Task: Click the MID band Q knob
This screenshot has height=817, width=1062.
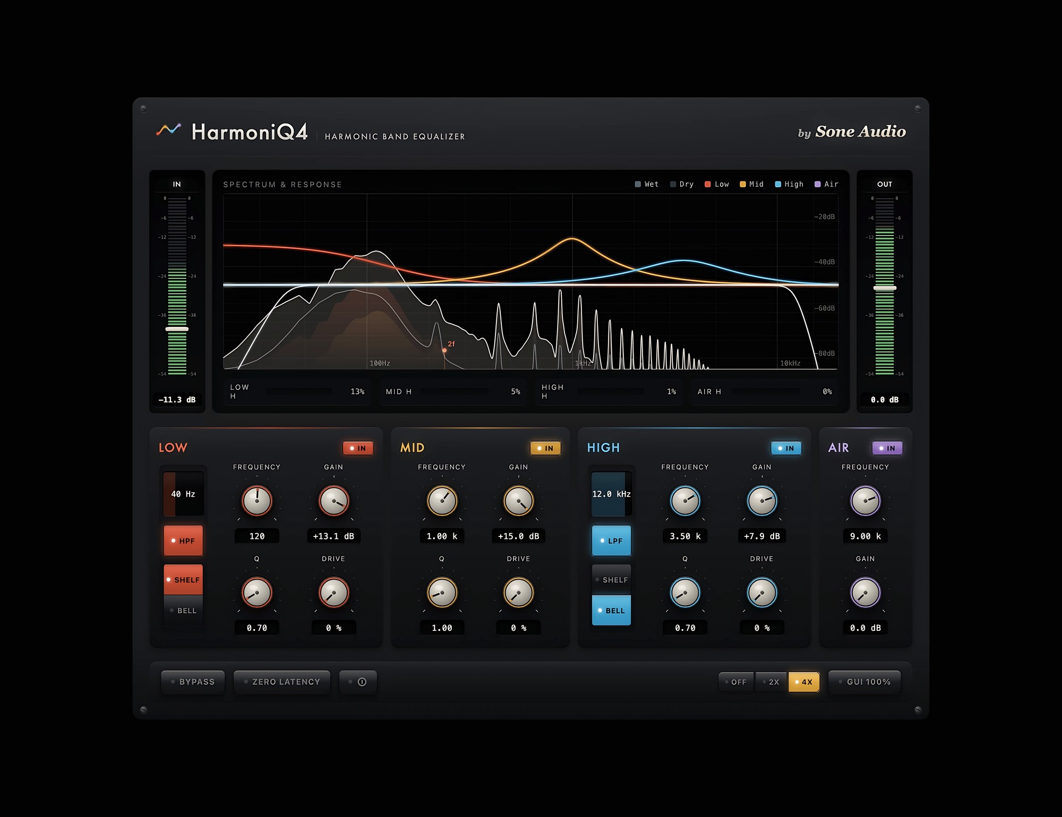Action: click(x=442, y=592)
